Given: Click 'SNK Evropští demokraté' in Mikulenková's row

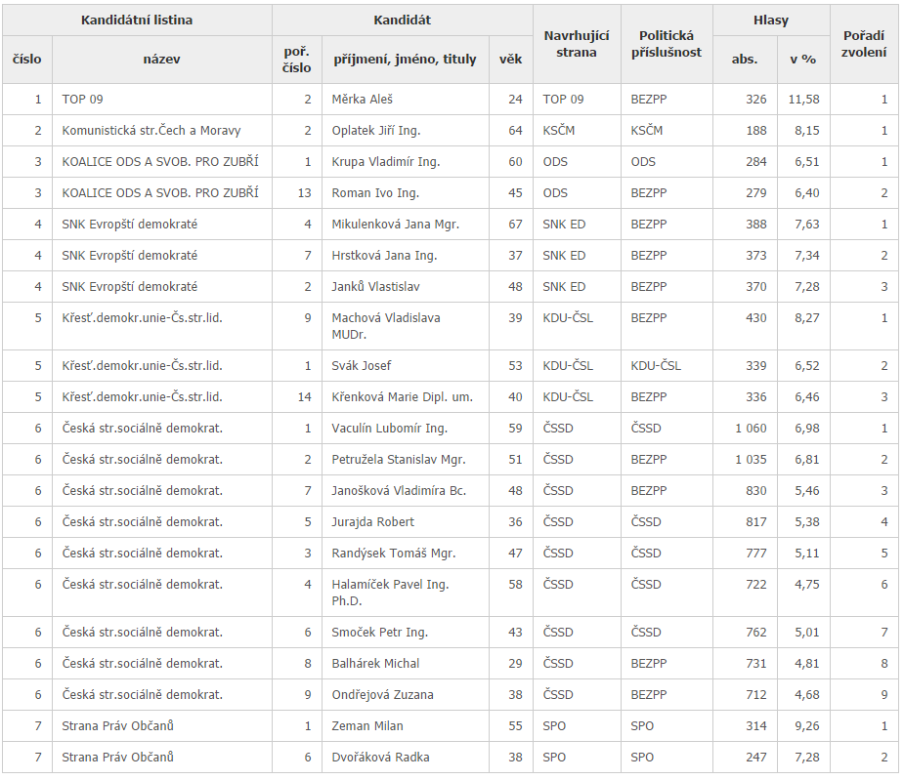Looking at the screenshot, I should point(130,225).
